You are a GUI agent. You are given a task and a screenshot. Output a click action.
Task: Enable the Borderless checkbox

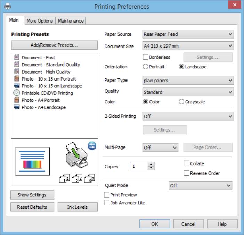(146, 57)
